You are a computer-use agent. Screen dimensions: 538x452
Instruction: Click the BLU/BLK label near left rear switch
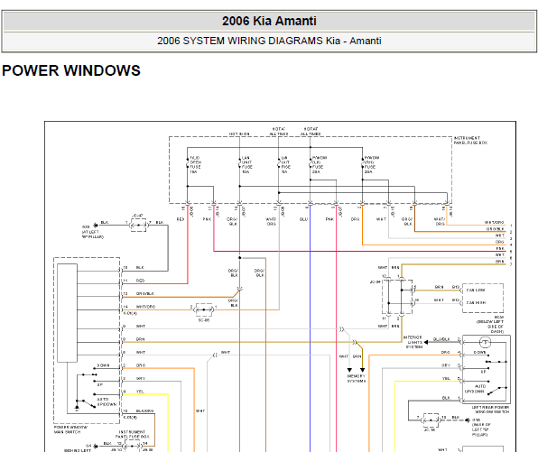[441, 339]
